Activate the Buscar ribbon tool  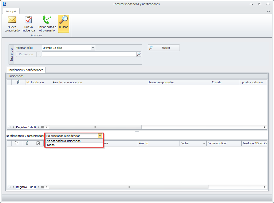[x=64, y=24]
